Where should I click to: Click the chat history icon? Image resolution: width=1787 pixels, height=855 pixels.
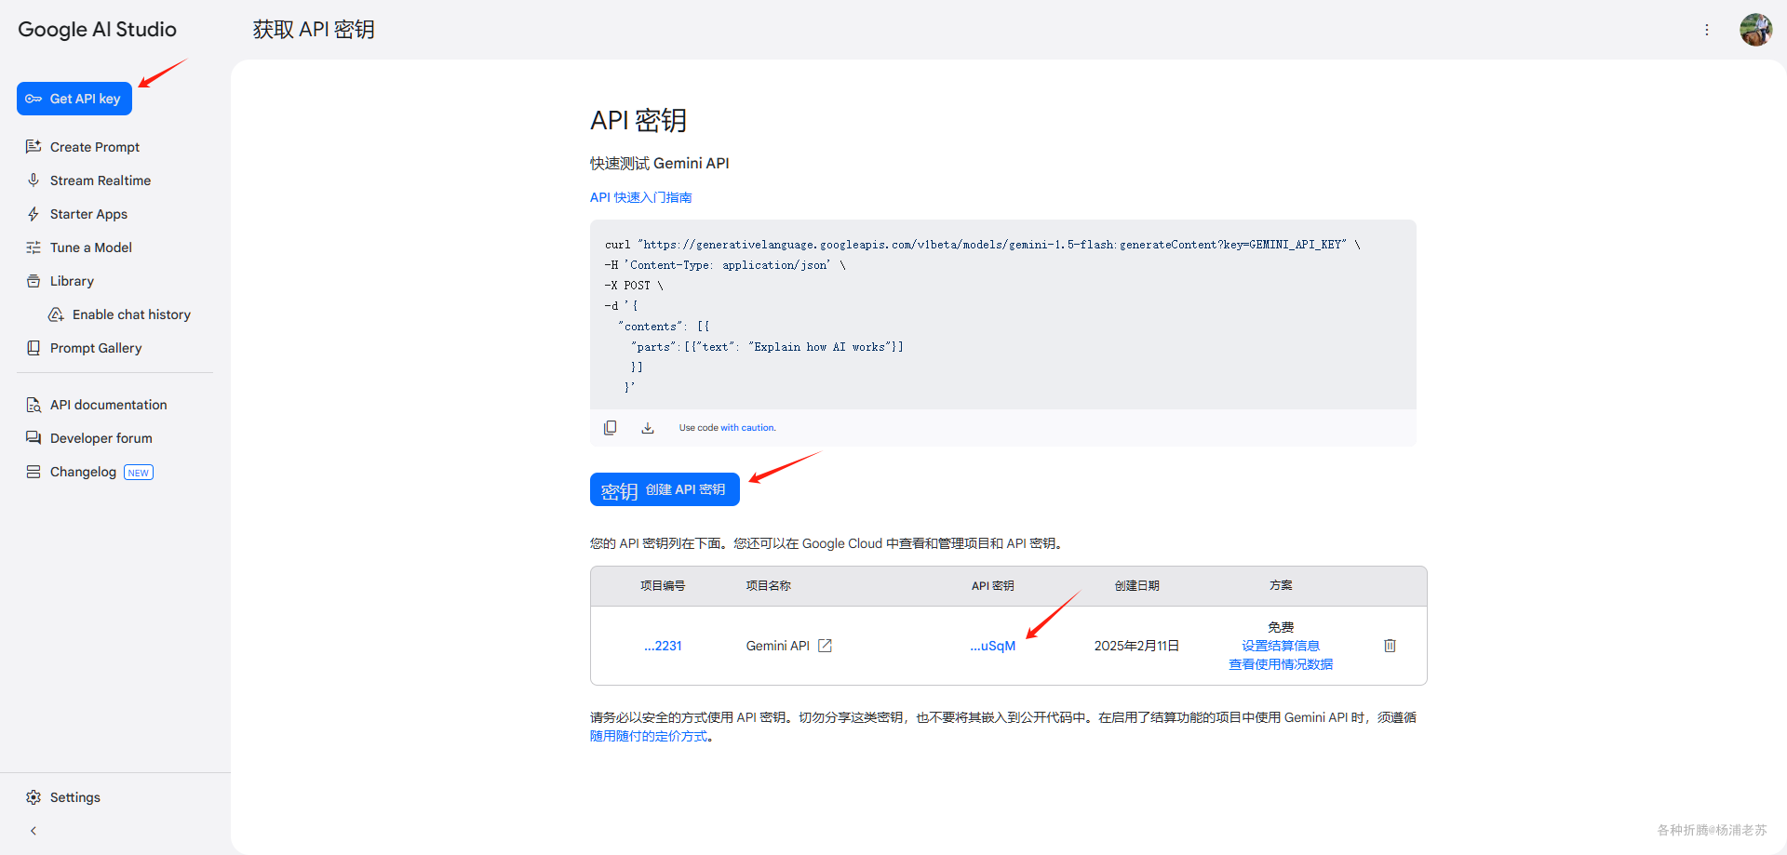pyautogui.click(x=56, y=314)
